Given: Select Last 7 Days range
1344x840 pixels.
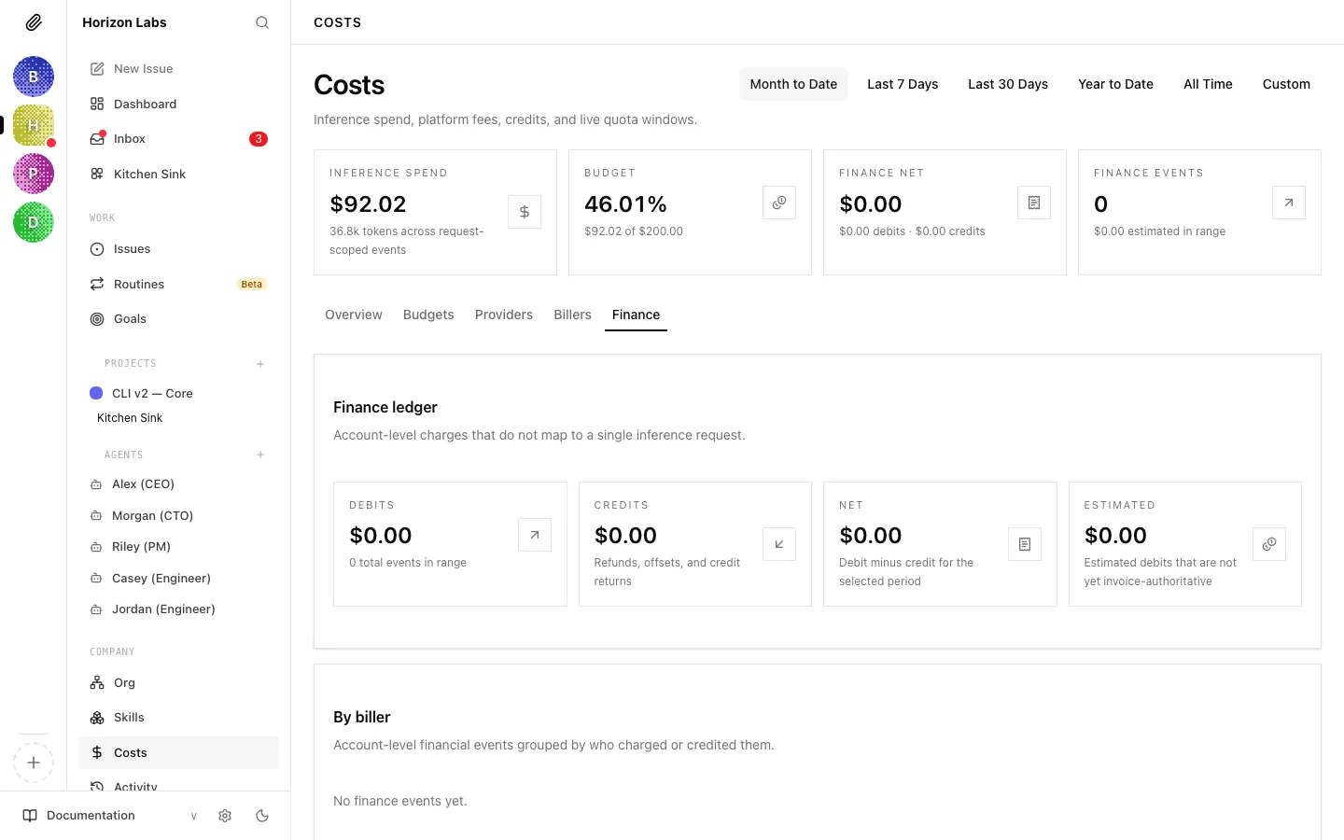Looking at the screenshot, I should click(903, 84).
